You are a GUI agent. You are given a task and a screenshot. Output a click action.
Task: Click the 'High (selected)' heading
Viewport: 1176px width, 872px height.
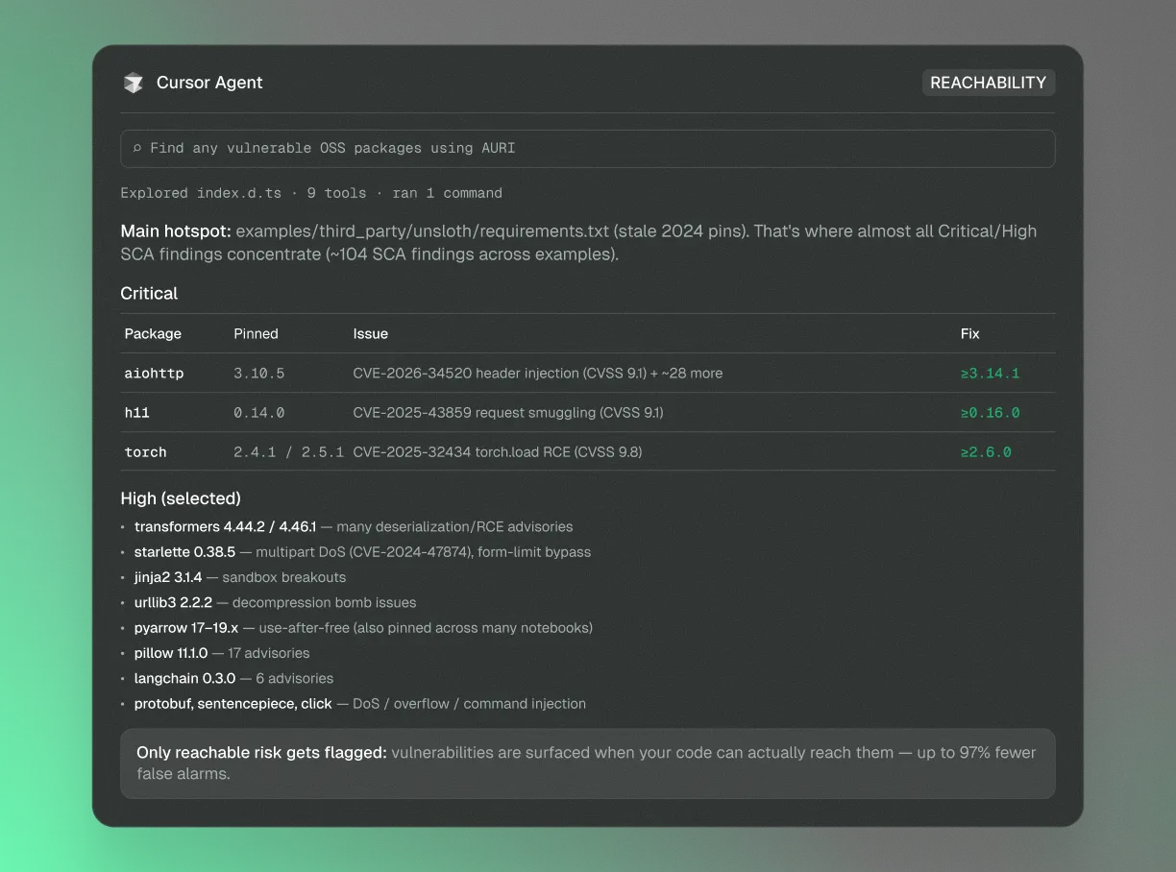pos(181,498)
